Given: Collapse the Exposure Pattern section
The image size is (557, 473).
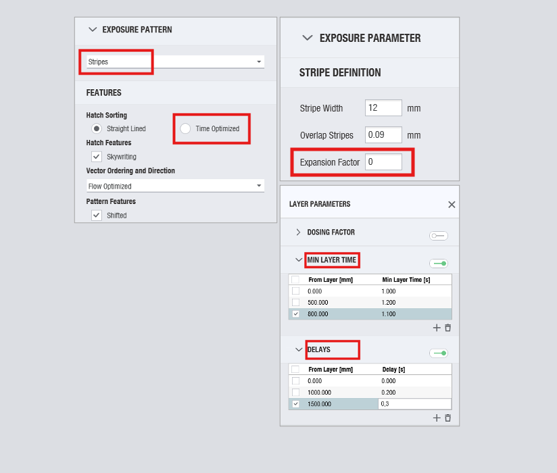Looking at the screenshot, I should (93, 30).
